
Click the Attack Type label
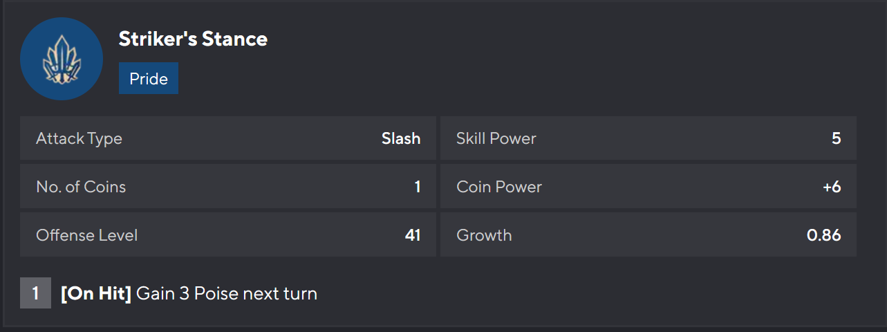(79, 138)
